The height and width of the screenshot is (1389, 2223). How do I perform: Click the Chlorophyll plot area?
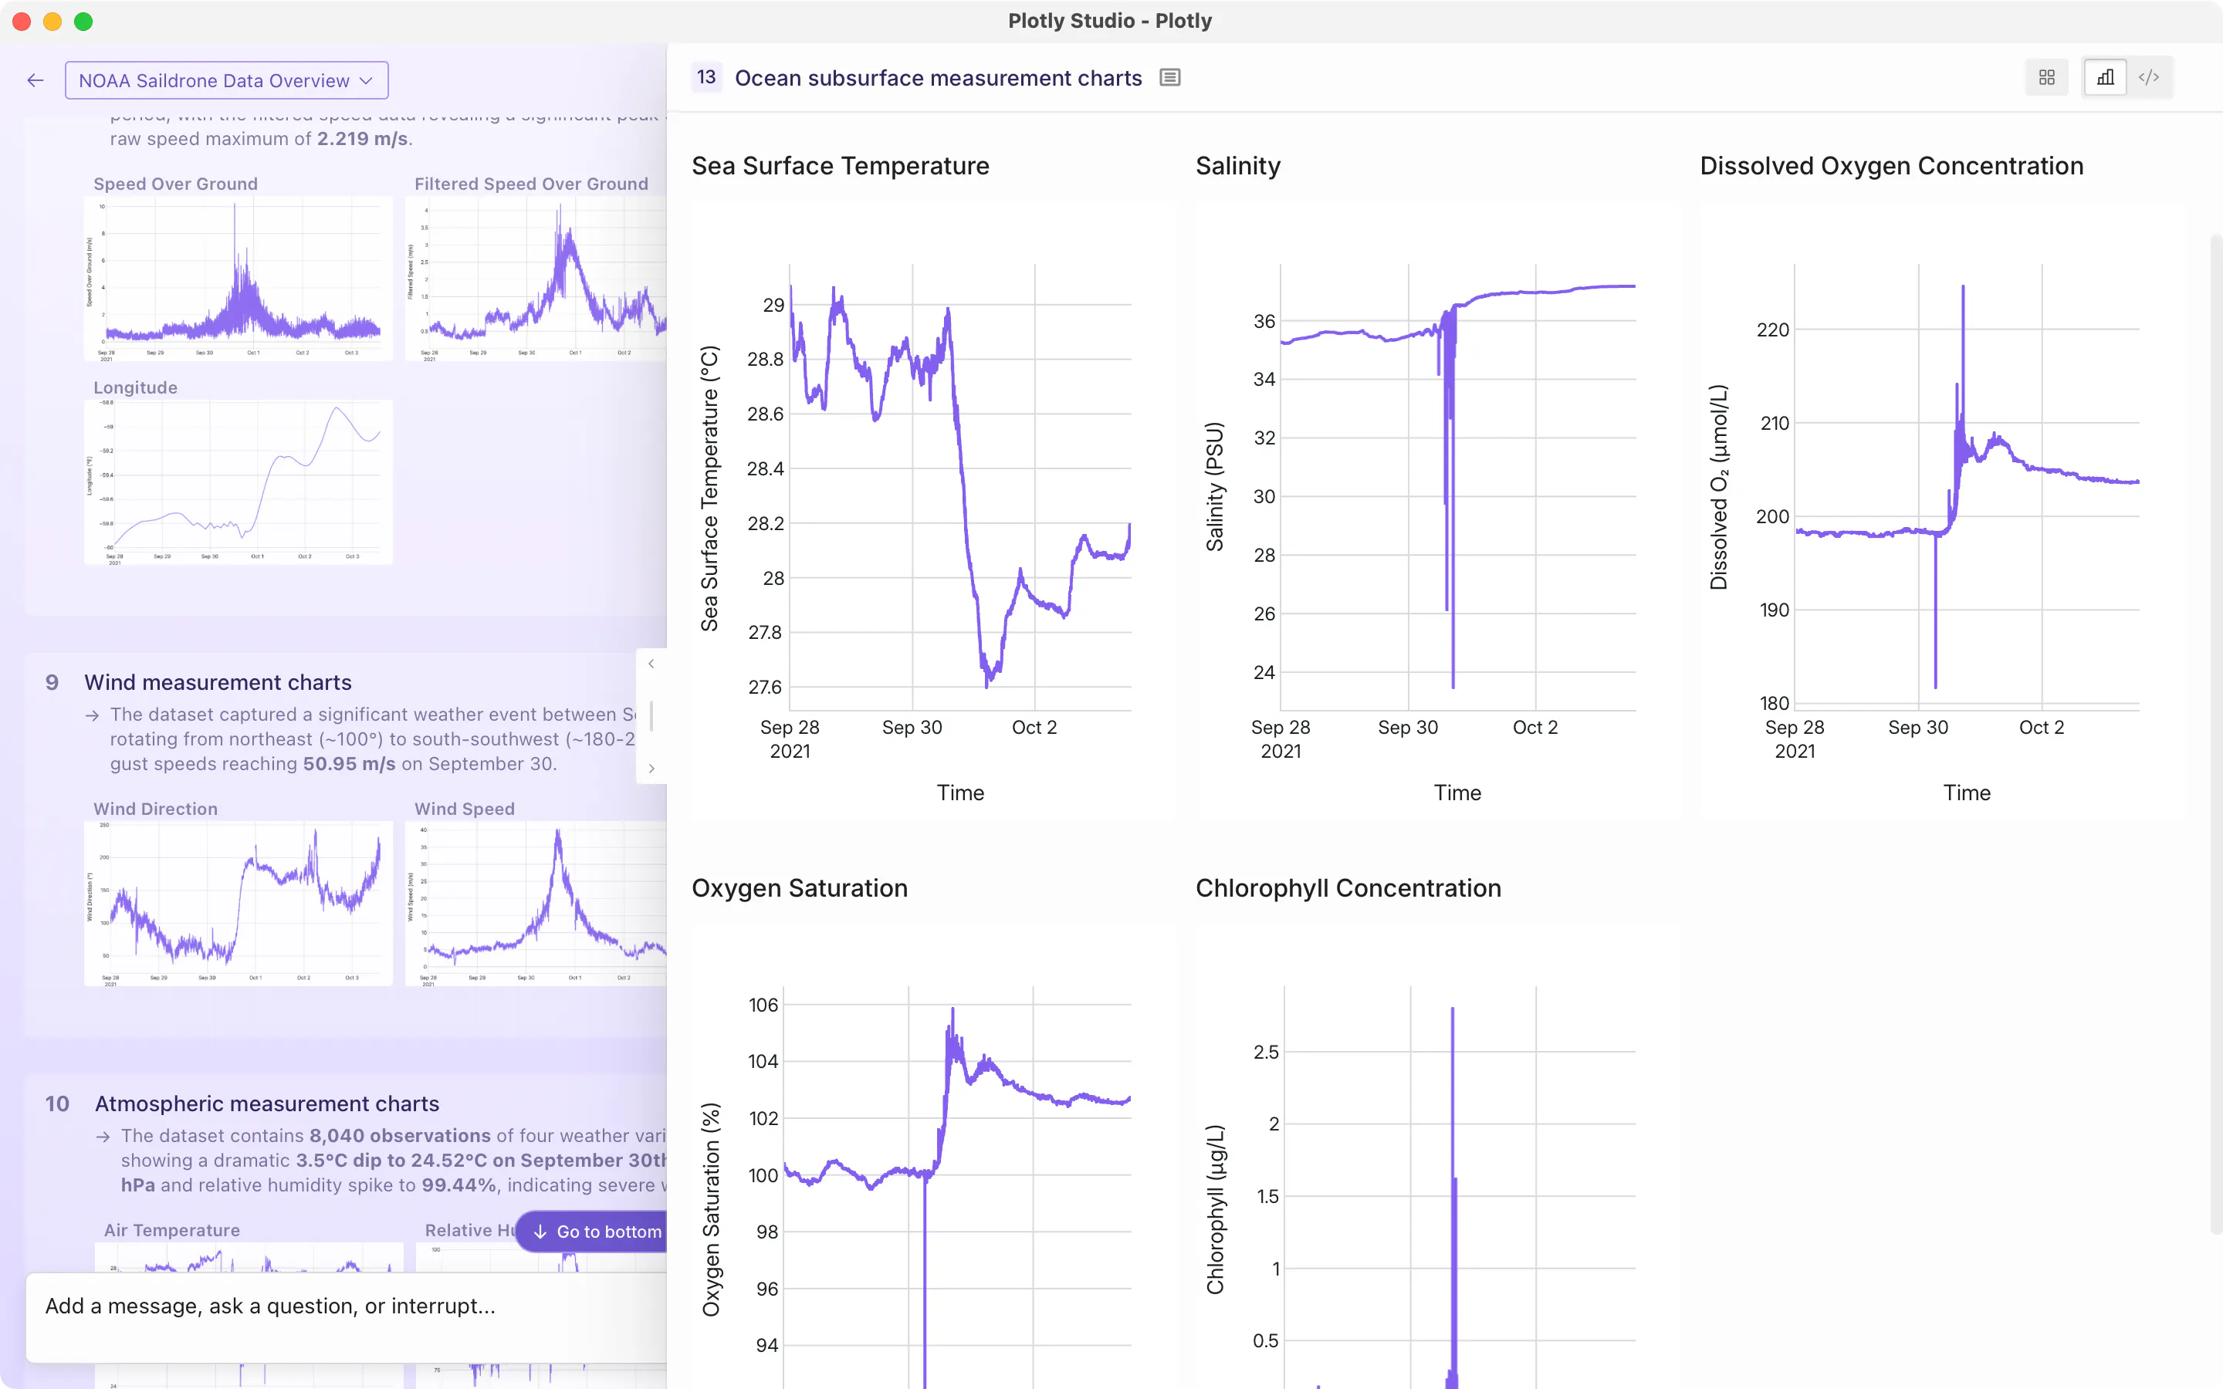click(1460, 1188)
